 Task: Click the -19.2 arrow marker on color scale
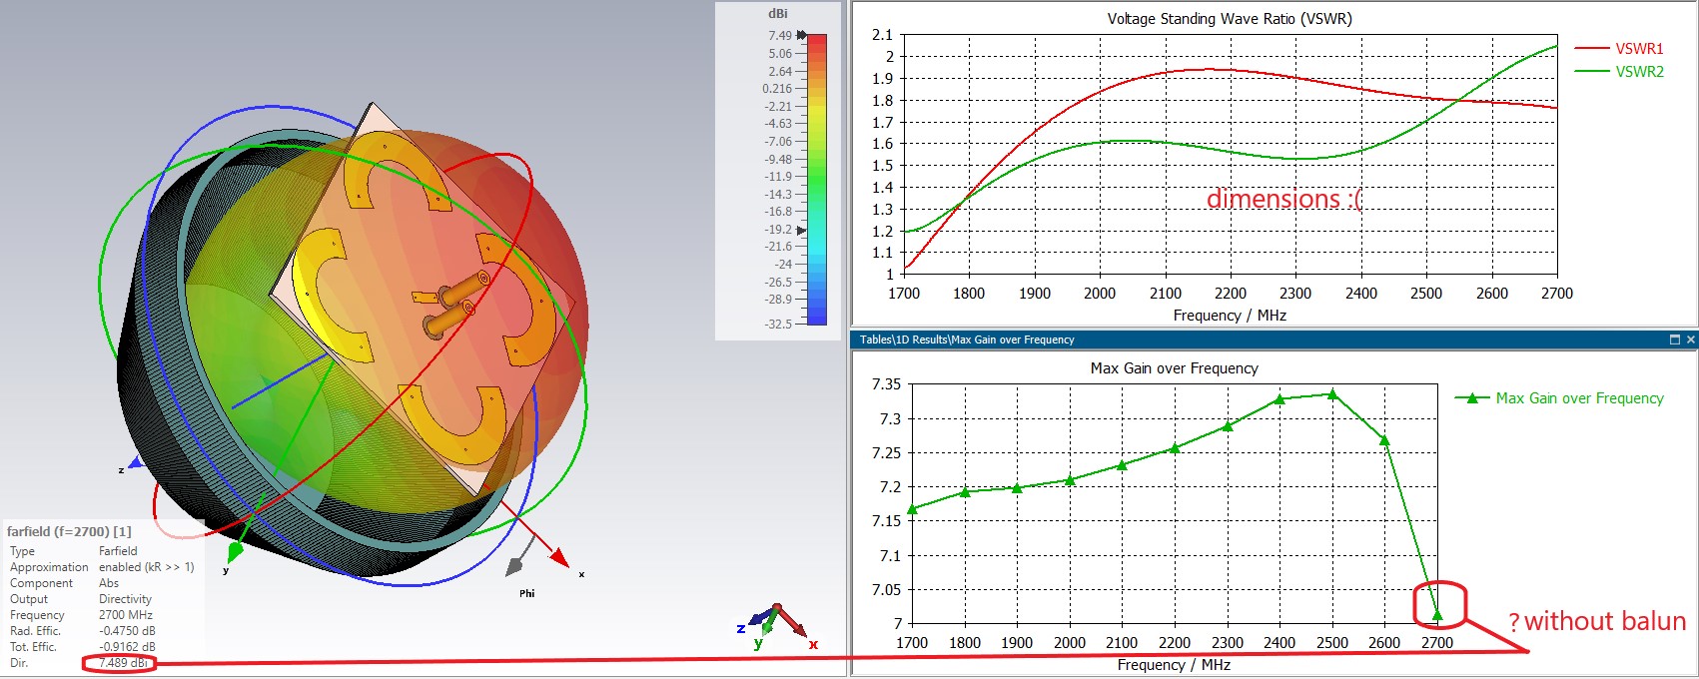pos(801,230)
